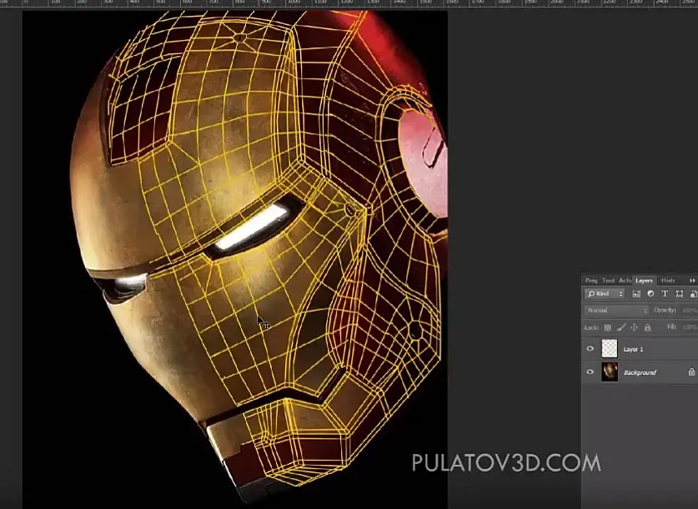Click the lock position icon
The image size is (698, 509).
tap(635, 327)
